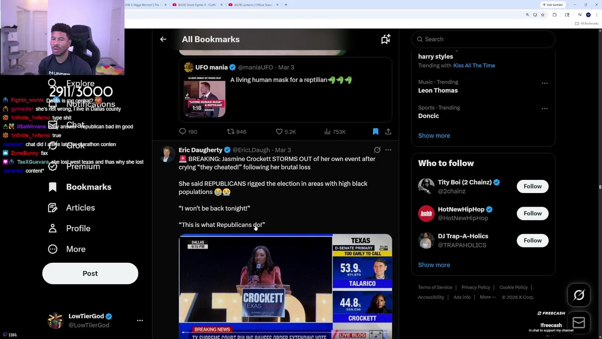
Task: Click the Profile person icon
Action: pyautogui.click(x=53, y=228)
